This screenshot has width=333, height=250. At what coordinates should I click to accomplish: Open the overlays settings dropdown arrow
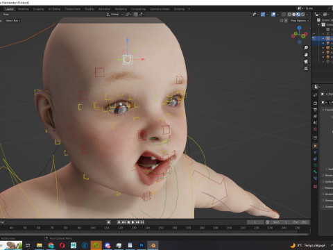tap(278, 15)
